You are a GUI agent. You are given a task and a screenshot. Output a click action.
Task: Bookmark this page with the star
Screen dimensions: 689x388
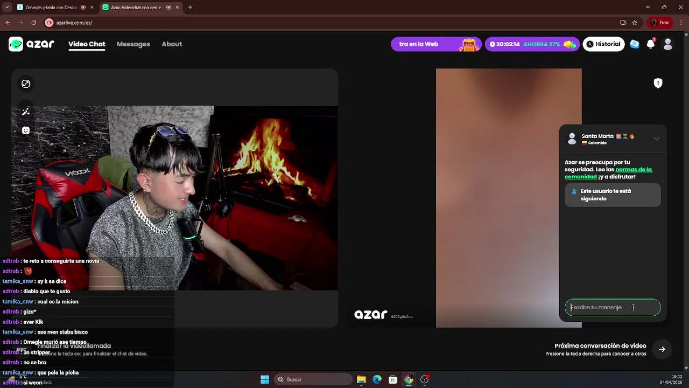point(635,23)
